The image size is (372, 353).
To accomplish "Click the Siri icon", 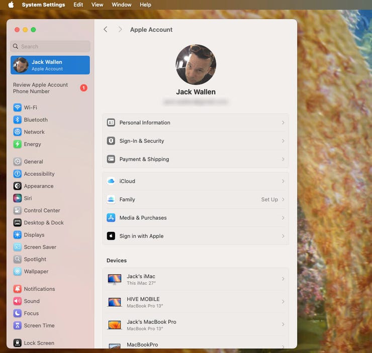I will (17, 198).
